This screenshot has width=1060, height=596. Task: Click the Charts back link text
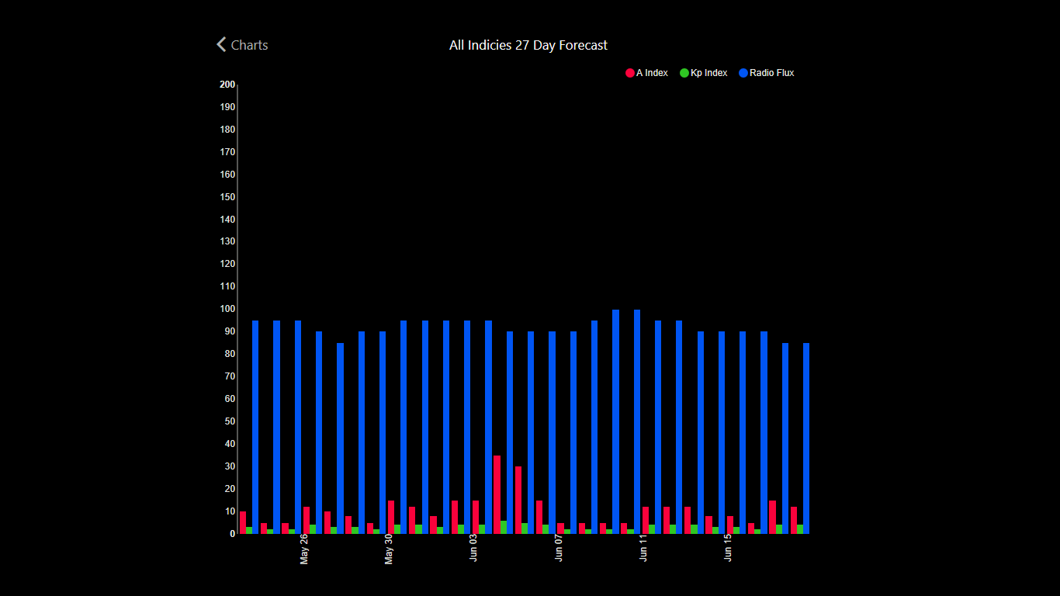[x=249, y=45]
